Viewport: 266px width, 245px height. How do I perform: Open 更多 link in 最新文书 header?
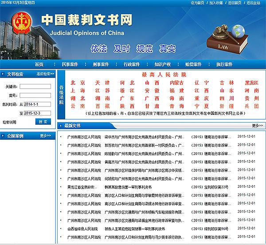(x=257, y=126)
